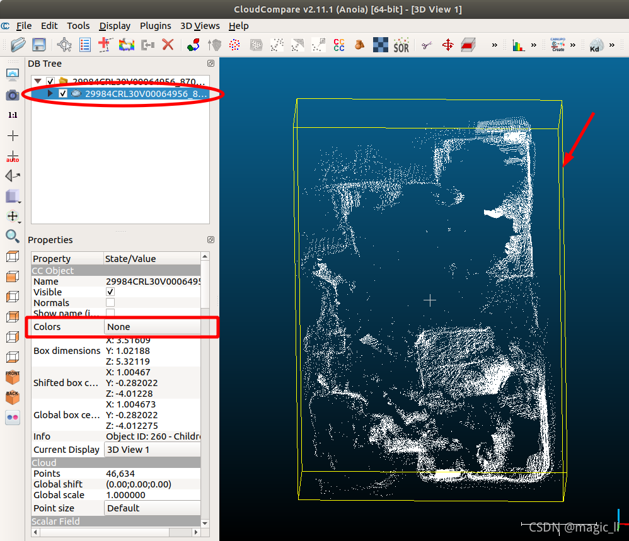Viewport: 629px width, 541px height.
Task: Open the Help menu
Action: point(239,26)
